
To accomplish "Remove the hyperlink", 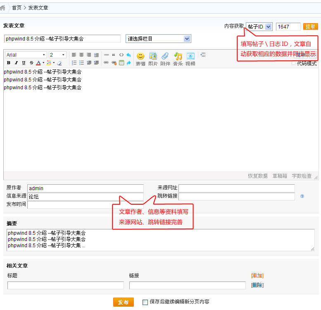I will click(114, 63).
